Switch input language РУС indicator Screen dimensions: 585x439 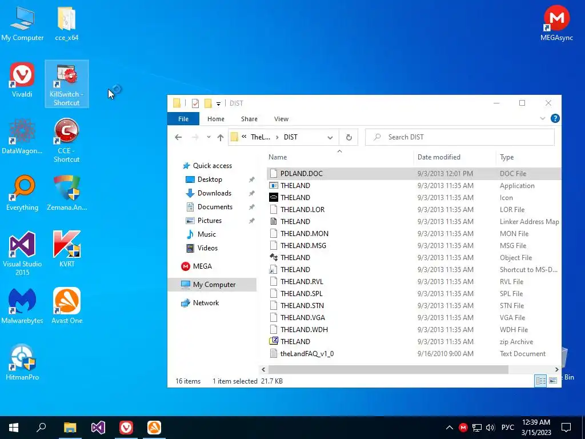coord(507,428)
